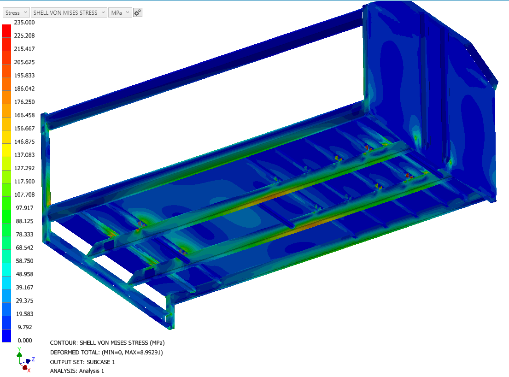Open the plot settings gear icon

[137, 13]
